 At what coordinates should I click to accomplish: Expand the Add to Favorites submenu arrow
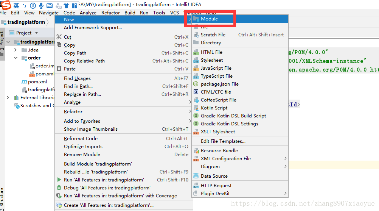click(x=190, y=121)
